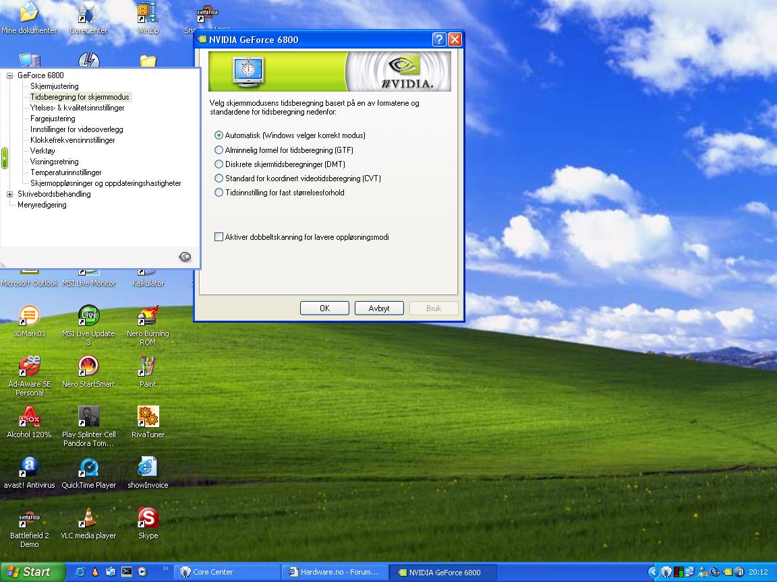Click the avast tray icon near the clock

pos(739,572)
